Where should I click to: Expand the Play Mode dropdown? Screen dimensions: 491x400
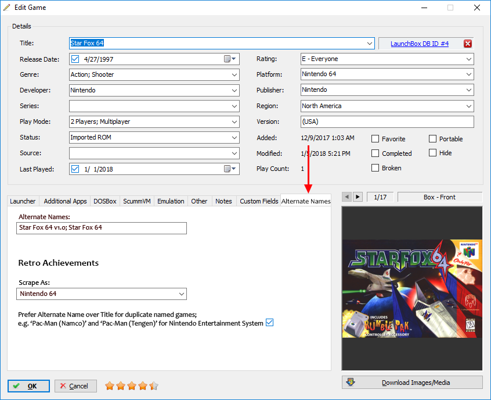pyautogui.click(x=234, y=122)
